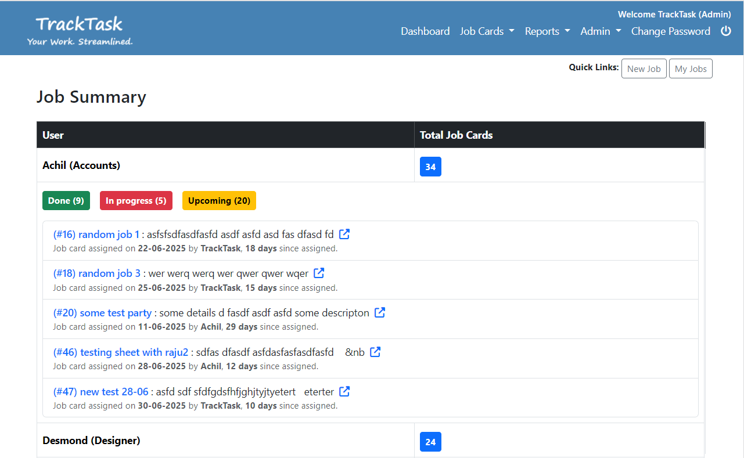The image size is (744, 458).
Task: Open external link icon for random job 3
Action: pos(319,273)
